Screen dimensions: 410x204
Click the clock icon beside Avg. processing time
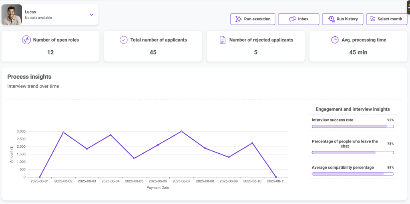(335, 40)
